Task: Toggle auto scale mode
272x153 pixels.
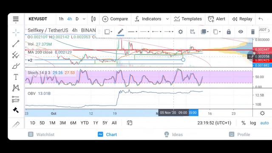Action: 264,123
